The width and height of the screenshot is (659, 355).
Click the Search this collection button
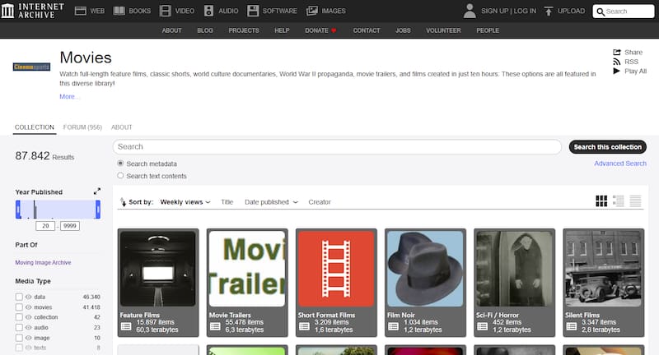pos(608,147)
